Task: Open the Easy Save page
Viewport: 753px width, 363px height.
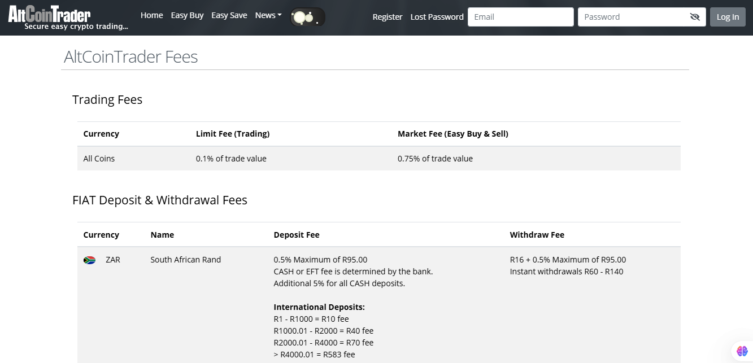Action: [229, 15]
